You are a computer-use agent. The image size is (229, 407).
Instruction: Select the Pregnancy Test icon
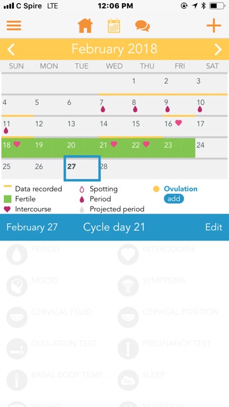tap(128, 348)
